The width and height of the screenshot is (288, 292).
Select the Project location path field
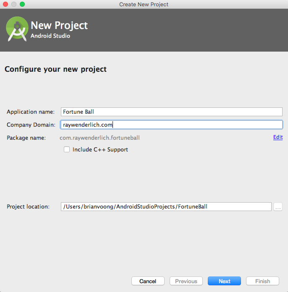(x=166, y=206)
